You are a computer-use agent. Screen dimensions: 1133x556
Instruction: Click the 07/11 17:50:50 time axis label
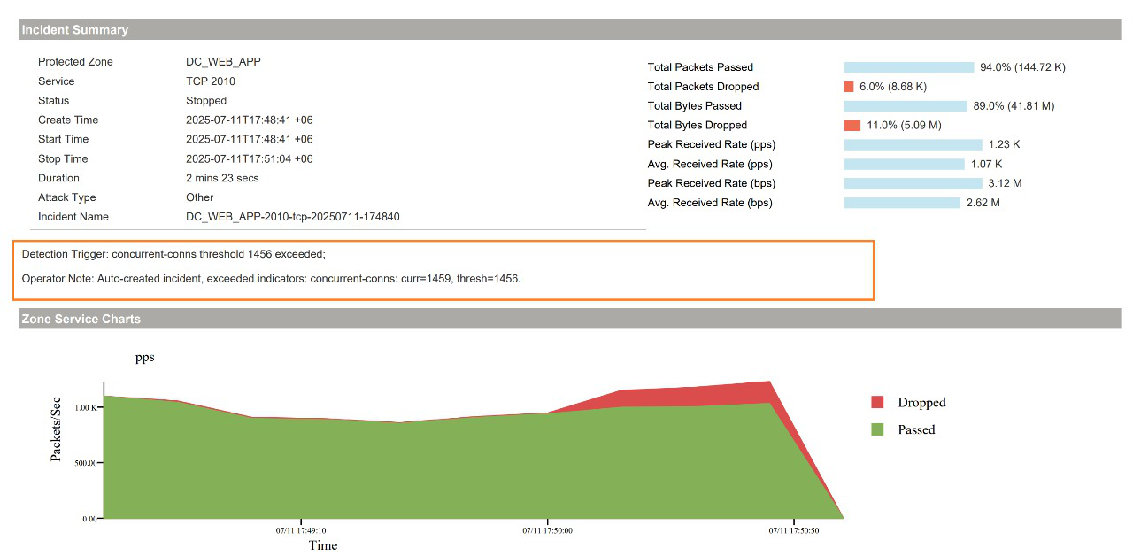pyautogui.click(x=793, y=531)
